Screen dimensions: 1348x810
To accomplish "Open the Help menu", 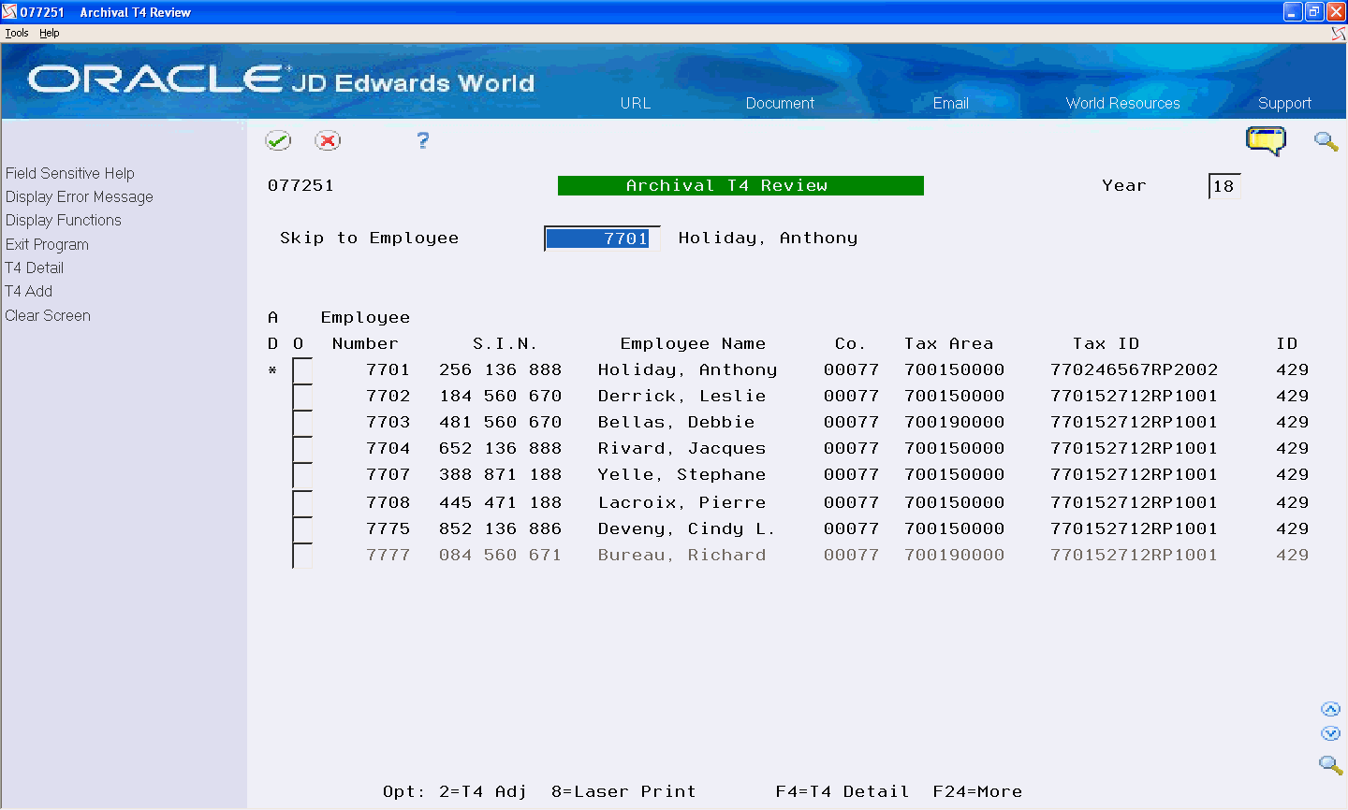I will point(50,33).
